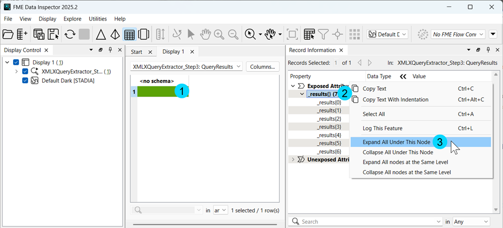Viewport: 503px width, 228px height.
Task: Select the Display 1 tab
Action: [173, 52]
